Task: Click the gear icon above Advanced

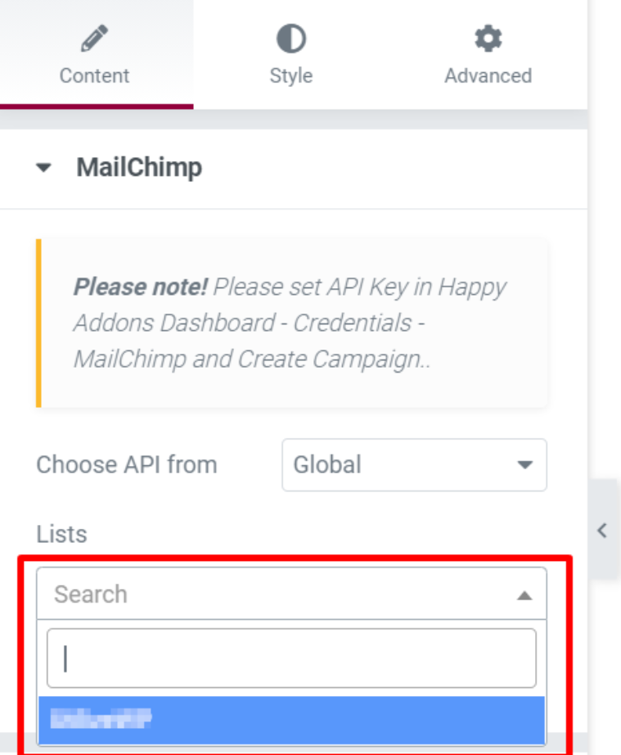Action: pos(488,38)
